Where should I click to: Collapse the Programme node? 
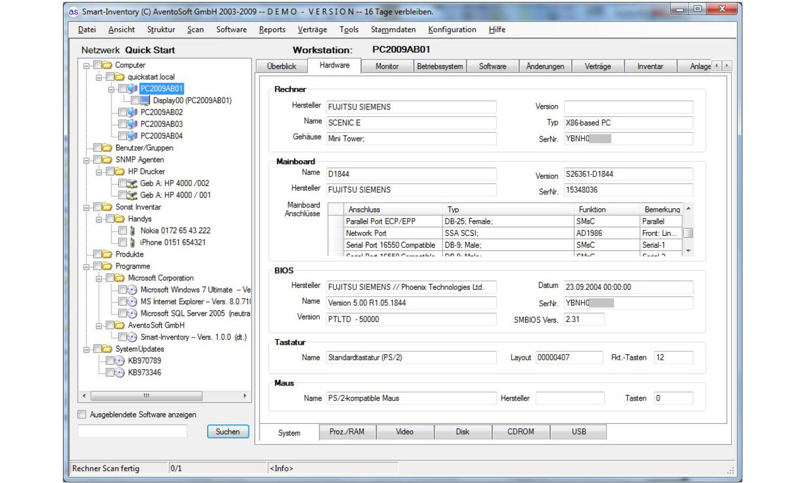click(86, 266)
